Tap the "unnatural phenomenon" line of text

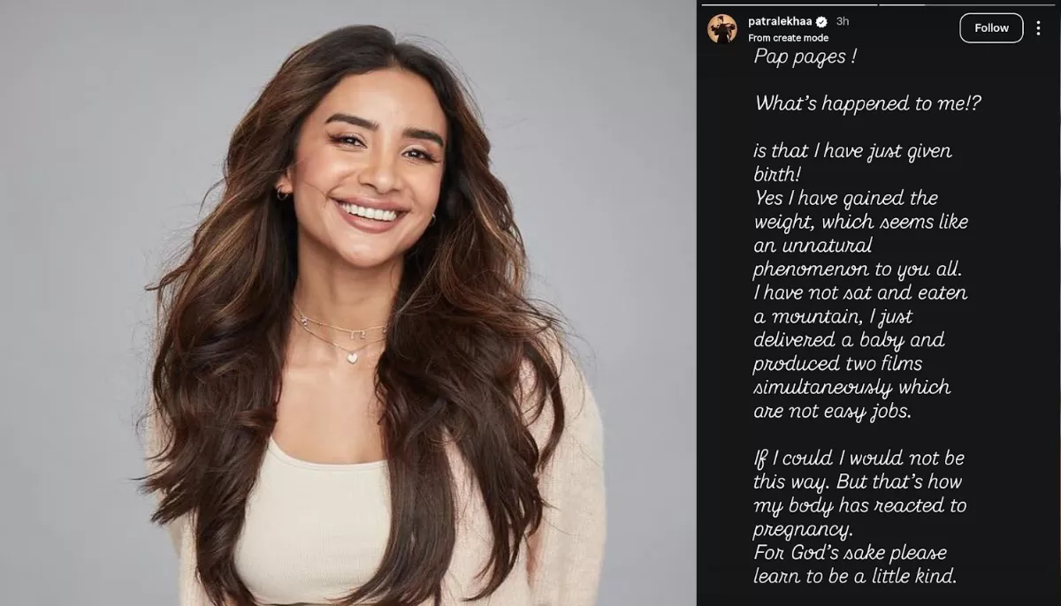tap(858, 257)
